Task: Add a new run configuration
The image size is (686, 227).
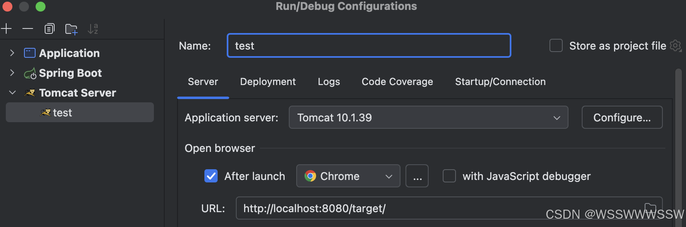Action: click(x=6, y=28)
